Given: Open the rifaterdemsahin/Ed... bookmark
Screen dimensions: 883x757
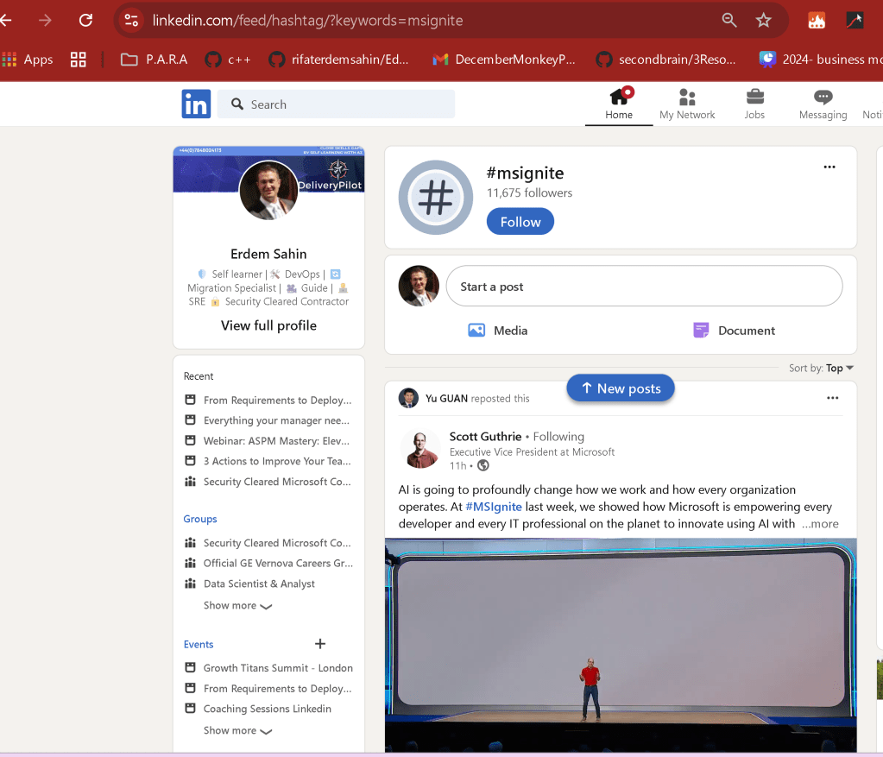Looking at the screenshot, I should pos(338,60).
